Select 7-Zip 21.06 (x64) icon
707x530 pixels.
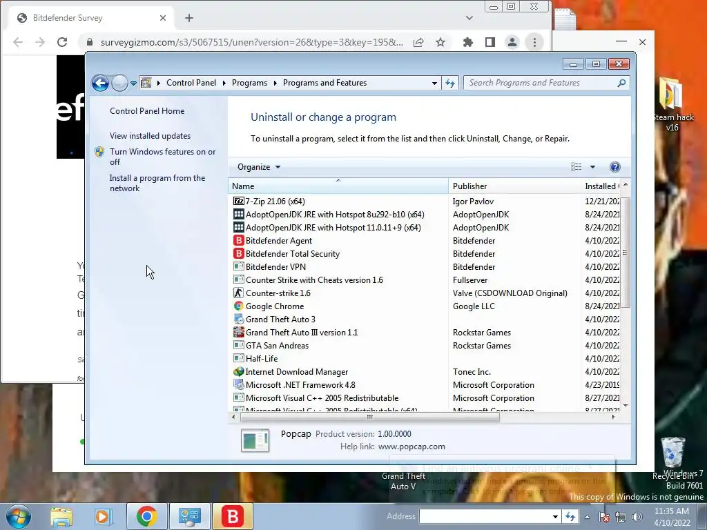(238, 201)
